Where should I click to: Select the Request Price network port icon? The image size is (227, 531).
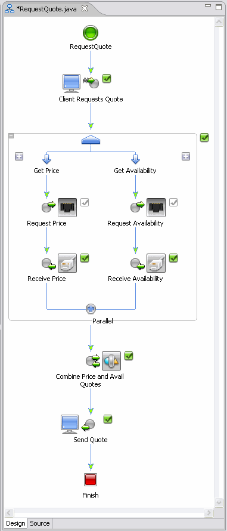point(67,207)
